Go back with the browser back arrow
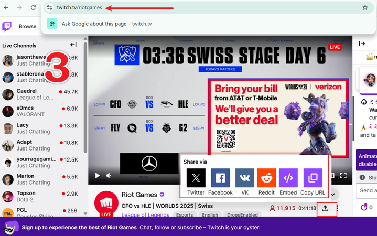 click(x=6, y=8)
